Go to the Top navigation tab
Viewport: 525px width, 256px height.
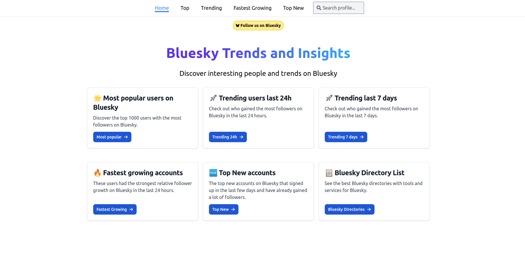coord(185,8)
